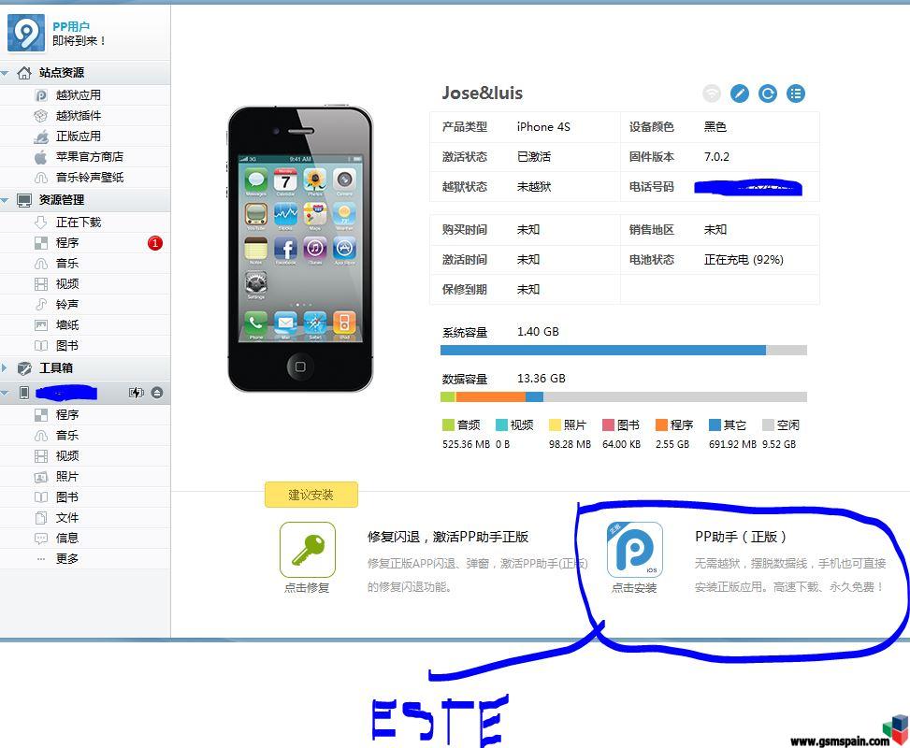Click the firmware version 7.0.2 value
The height and width of the screenshot is (748, 910).
716,157
